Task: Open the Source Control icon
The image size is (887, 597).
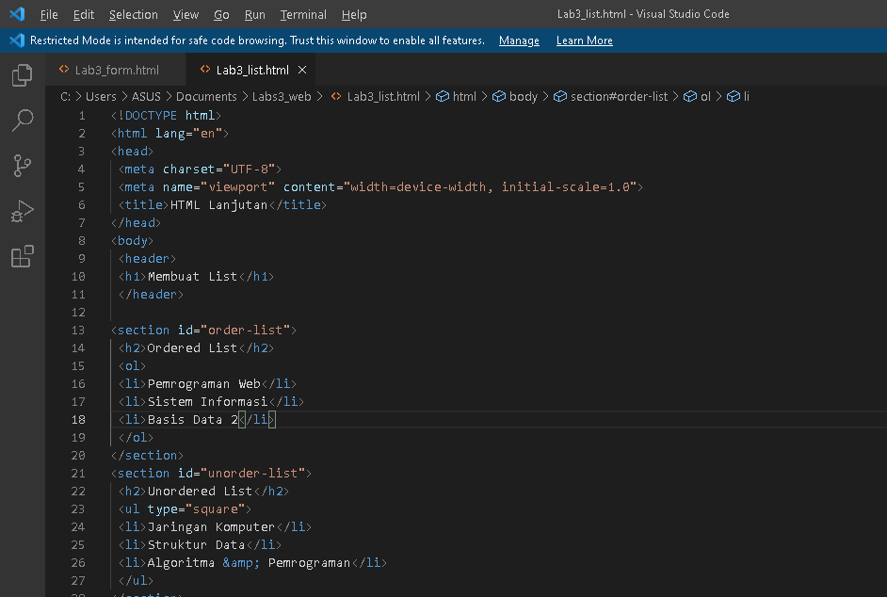Action: coord(22,166)
